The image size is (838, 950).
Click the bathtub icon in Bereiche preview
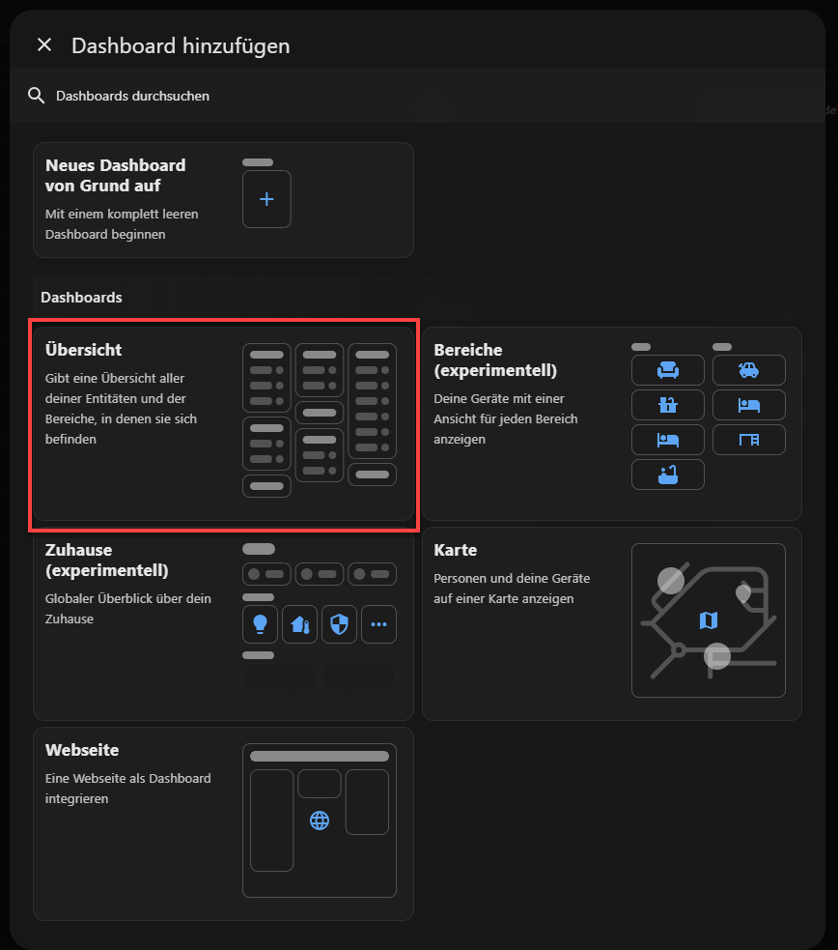[x=668, y=475]
